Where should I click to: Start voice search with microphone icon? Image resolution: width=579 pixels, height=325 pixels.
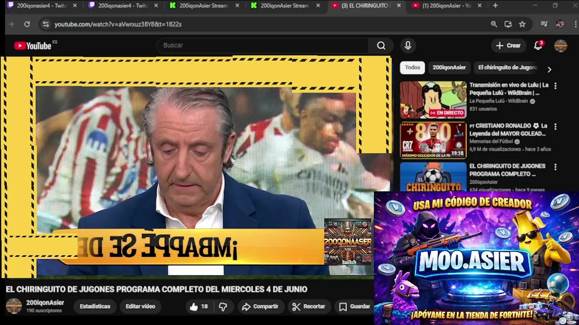(x=408, y=46)
